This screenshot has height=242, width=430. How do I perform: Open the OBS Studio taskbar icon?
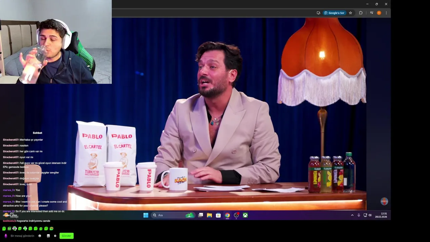[x=236, y=215]
